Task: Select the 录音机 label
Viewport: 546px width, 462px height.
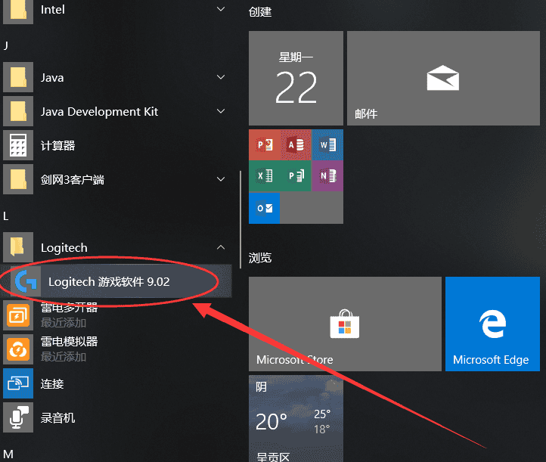Action: coord(57,418)
